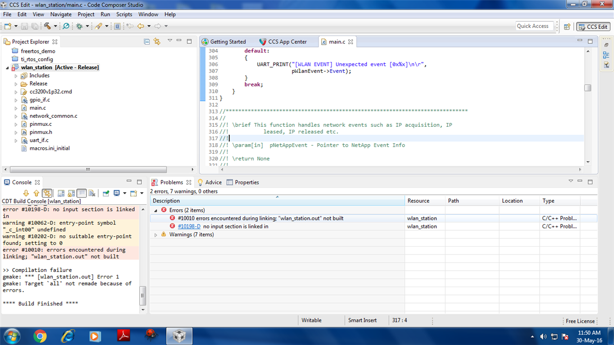Collapse All in Project Explorer
This screenshot has height=345, width=614.
(147, 41)
